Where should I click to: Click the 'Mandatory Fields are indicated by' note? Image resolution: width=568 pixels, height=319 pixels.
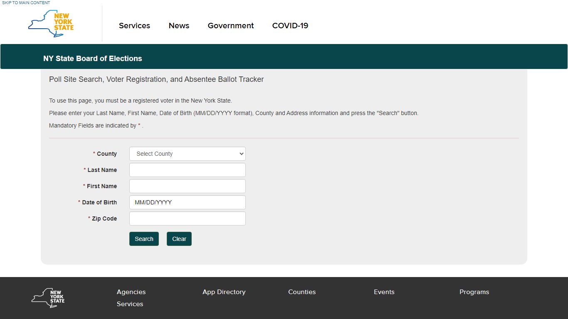tap(96, 125)
